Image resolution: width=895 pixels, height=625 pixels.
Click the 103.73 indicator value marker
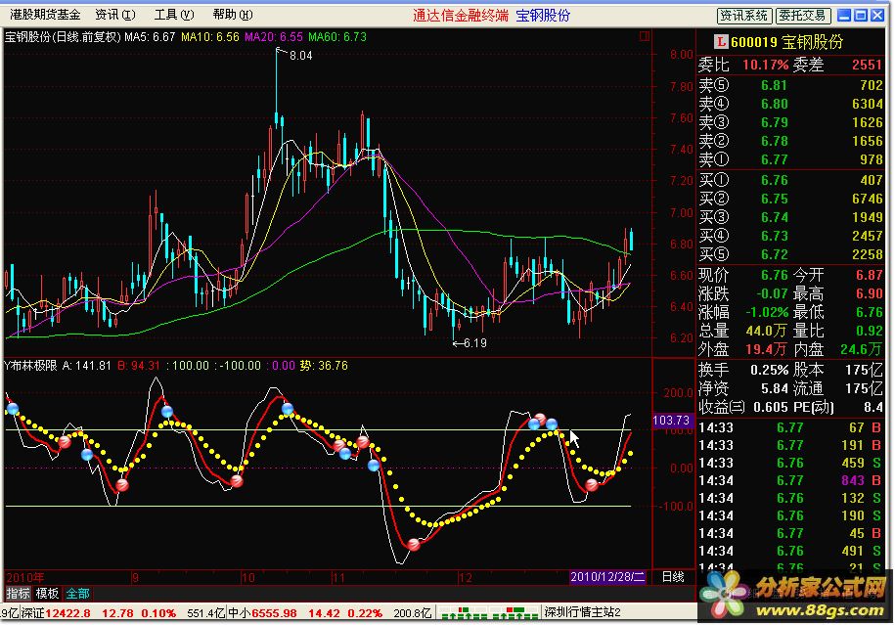[671, 421]
